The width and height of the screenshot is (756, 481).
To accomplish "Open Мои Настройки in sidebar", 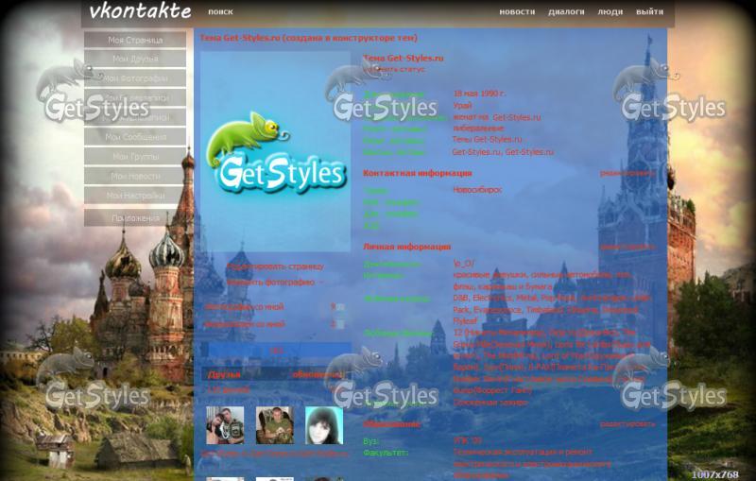I will (135, 196).
